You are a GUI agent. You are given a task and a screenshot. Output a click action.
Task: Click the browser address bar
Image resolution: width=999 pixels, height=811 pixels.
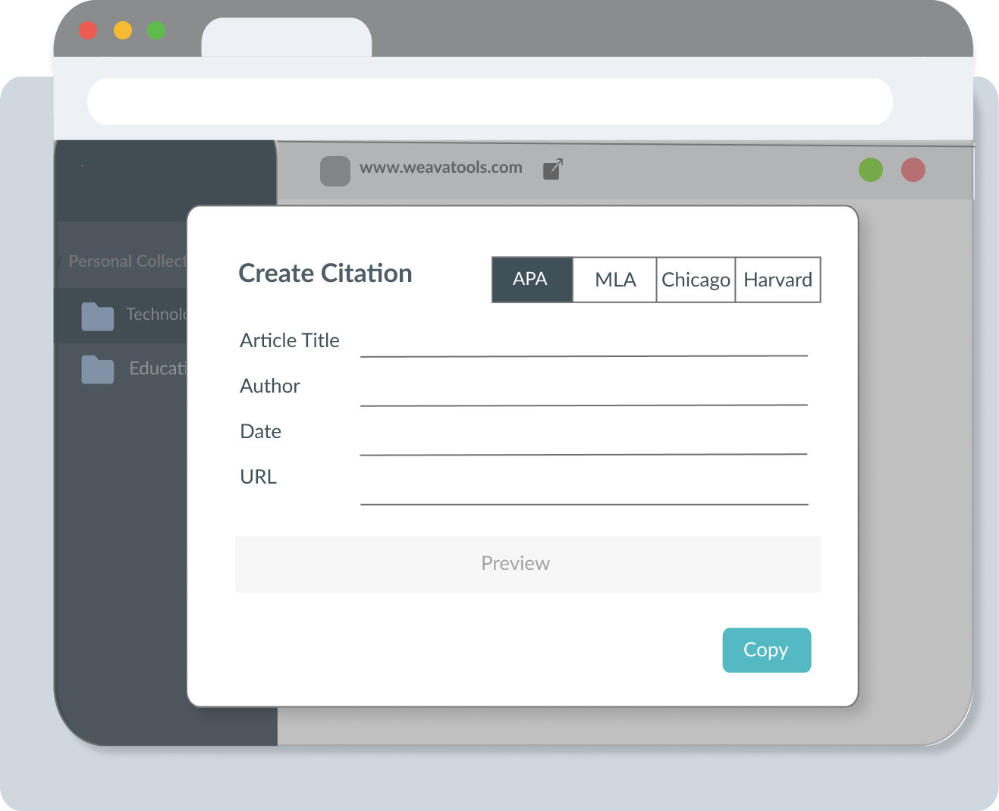pyautogui.click(x=489, y=101)
